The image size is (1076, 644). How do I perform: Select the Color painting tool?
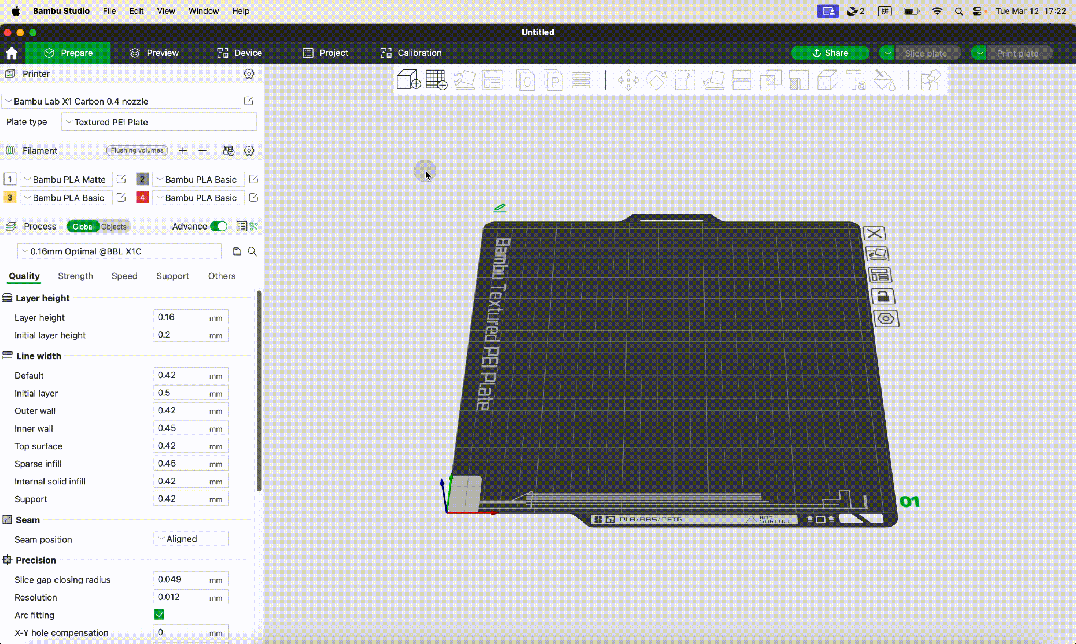coord(884,80)
